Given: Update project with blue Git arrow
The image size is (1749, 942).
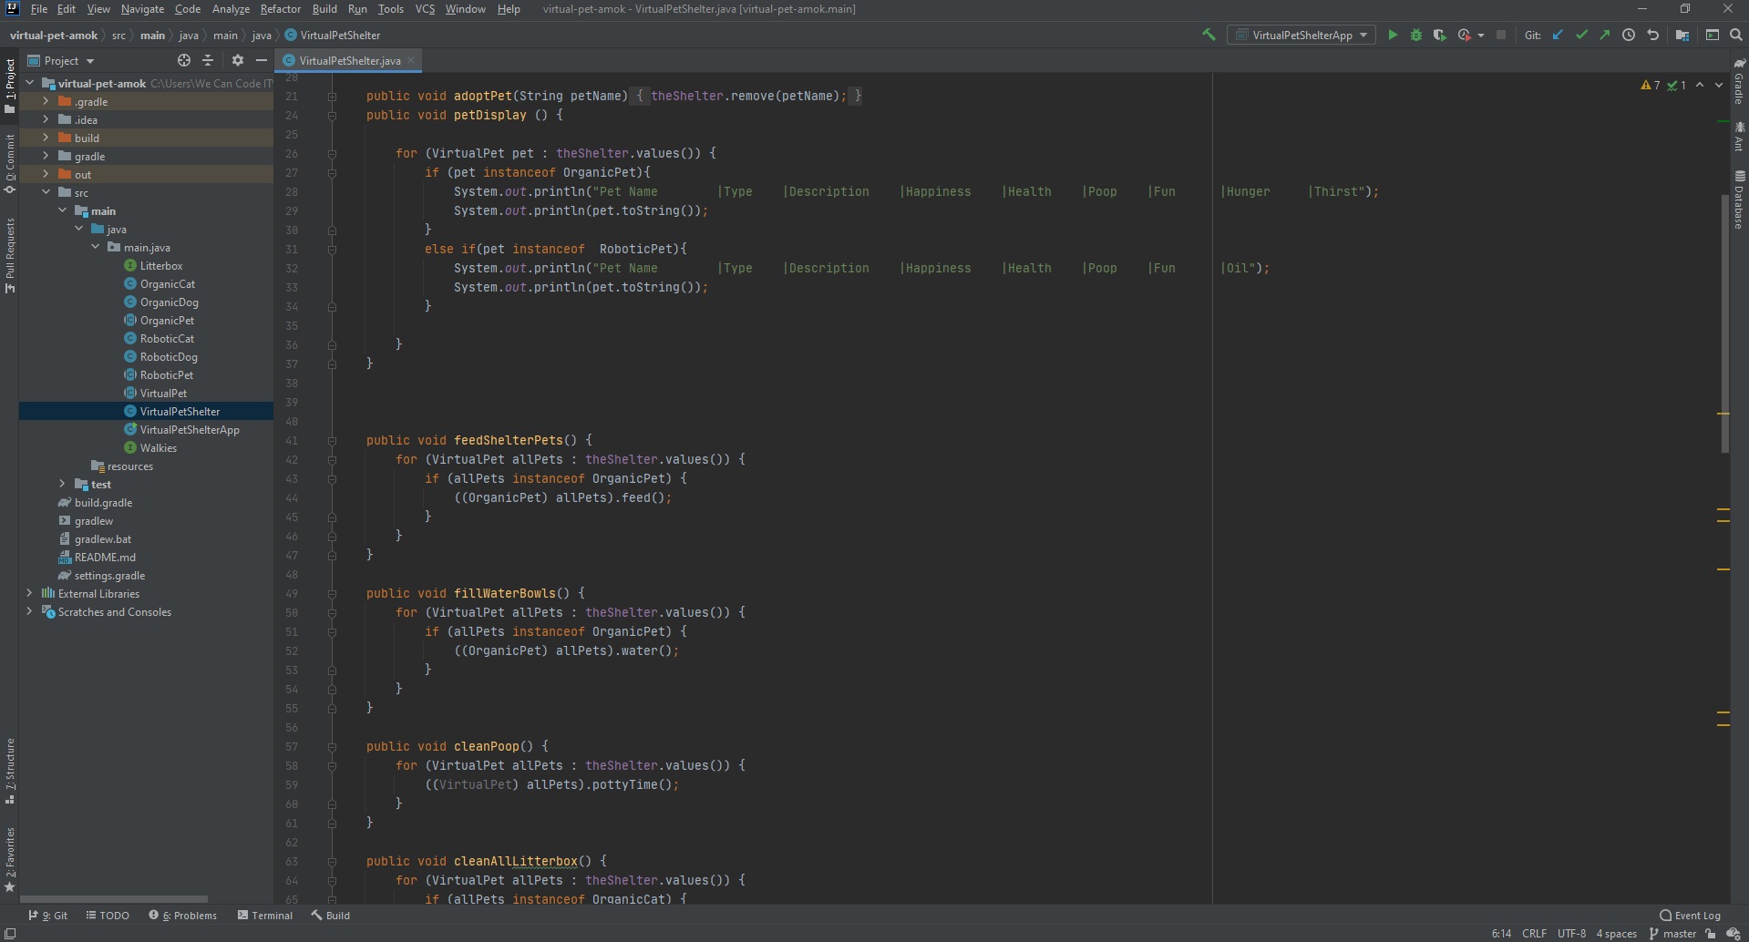Looking at the screenshot, I should coord(1558,35).
